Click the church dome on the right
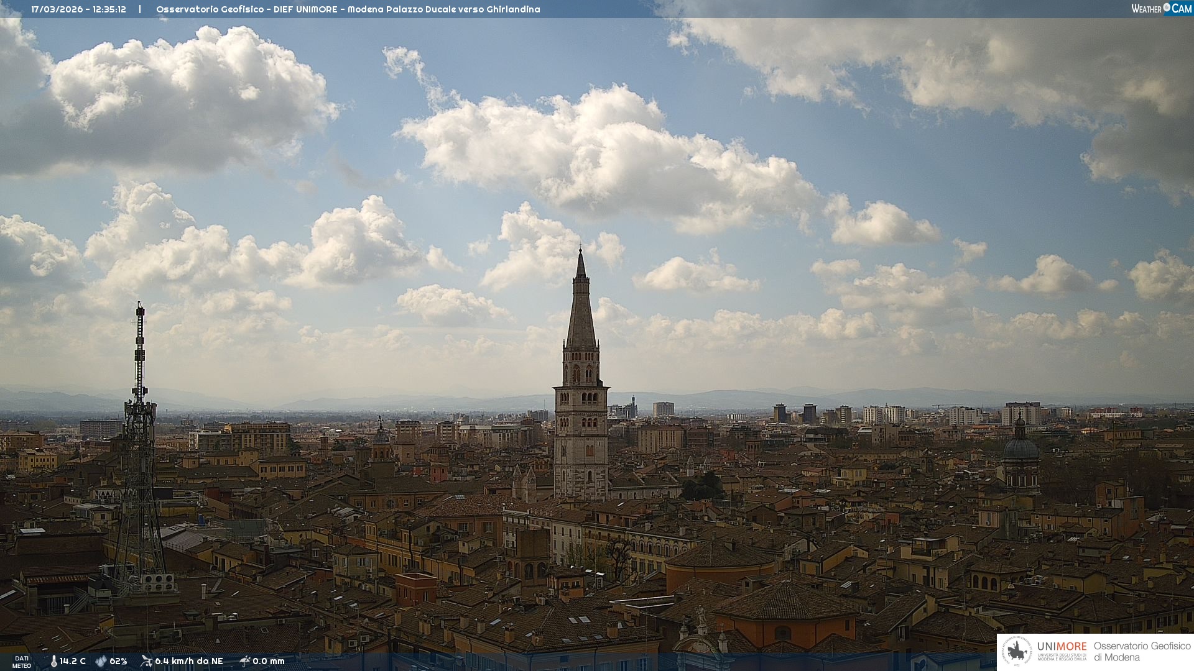Screen dimensions: 1194x671 (x=1020, y=447)
